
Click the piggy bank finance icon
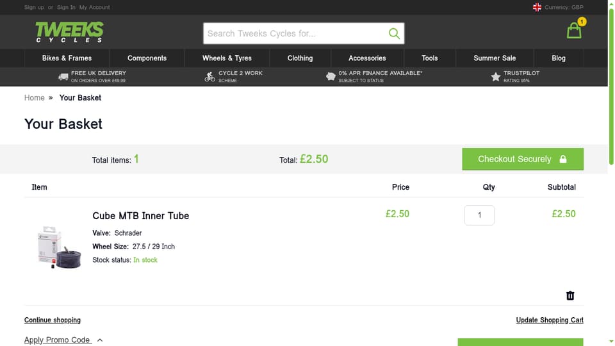click(331, 76)
